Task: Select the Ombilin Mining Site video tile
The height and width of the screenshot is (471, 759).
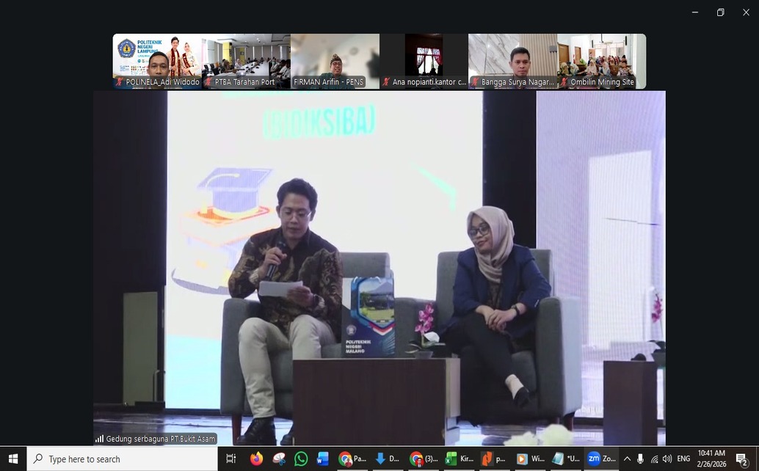Action: point(602,62)
